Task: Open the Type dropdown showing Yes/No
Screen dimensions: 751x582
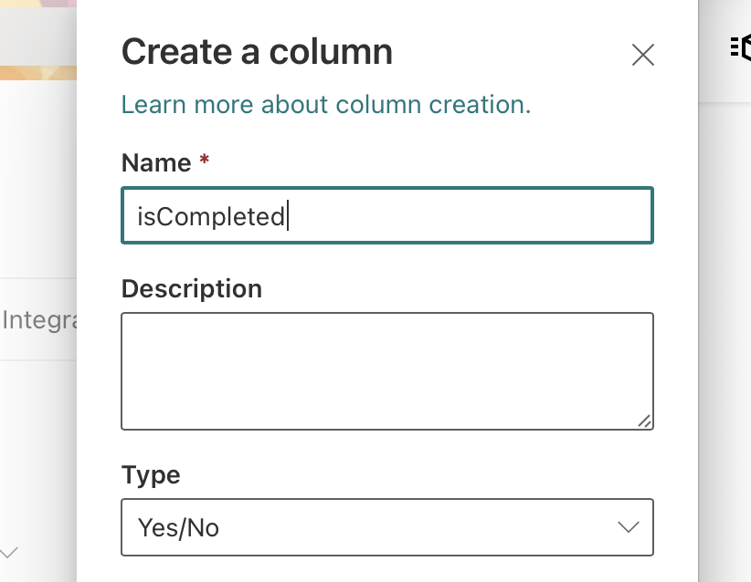Action: (x=386, y=527)
